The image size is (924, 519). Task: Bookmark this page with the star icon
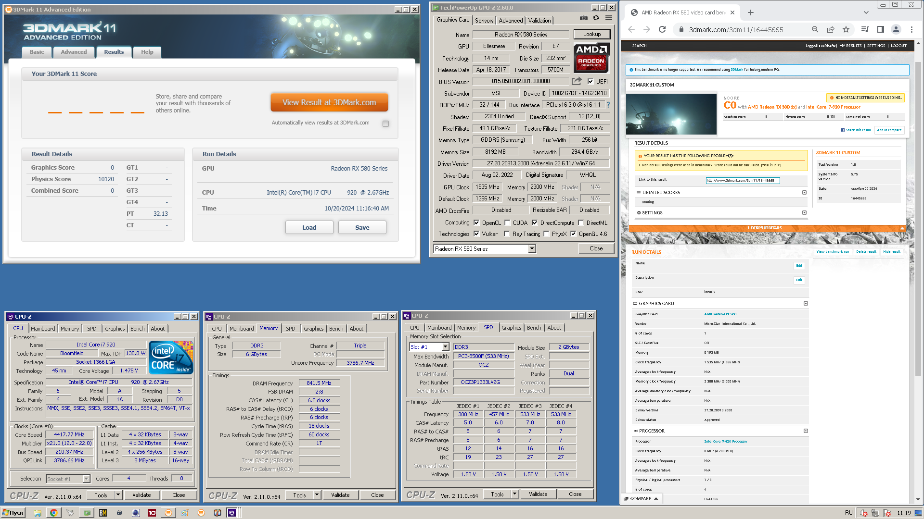846,29
